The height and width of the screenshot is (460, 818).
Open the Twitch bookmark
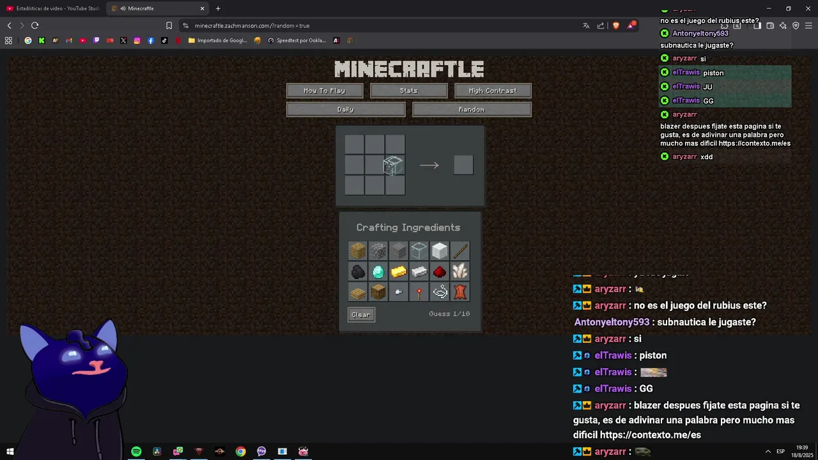(x=96, y=40)
